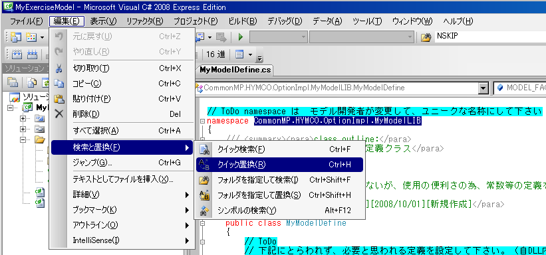
Task: Expand the 詳細(V) submenu
Action: (122, 195)
